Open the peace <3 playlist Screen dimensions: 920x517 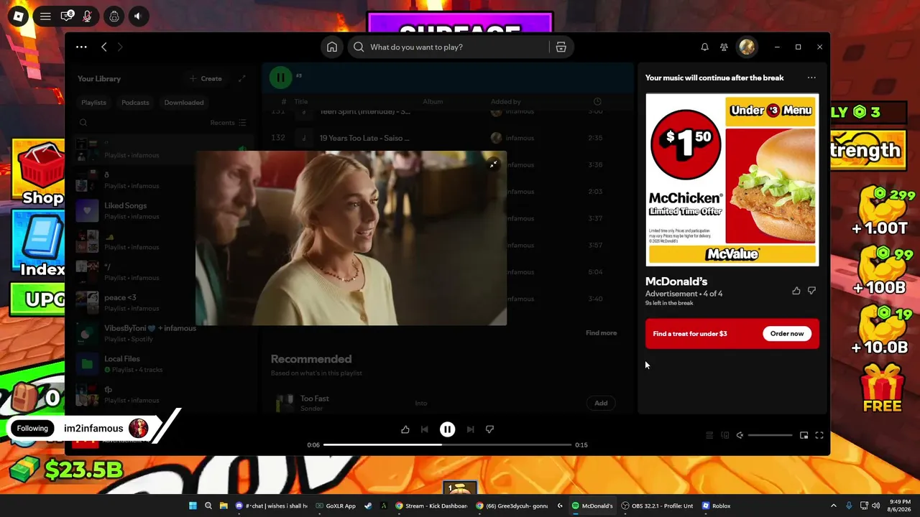click(164, 302)
